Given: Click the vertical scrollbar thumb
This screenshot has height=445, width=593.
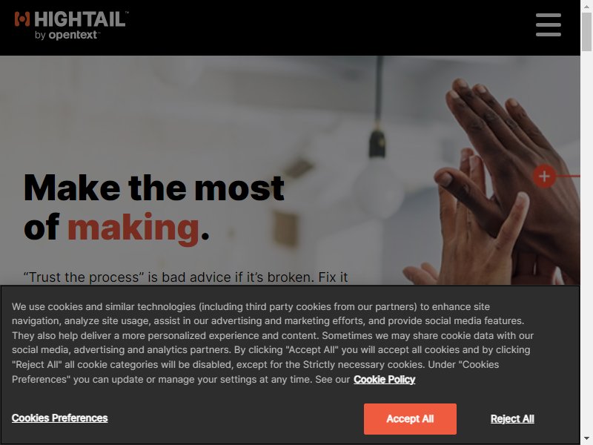Looking at the screenshot, I should tap(586, 32).
